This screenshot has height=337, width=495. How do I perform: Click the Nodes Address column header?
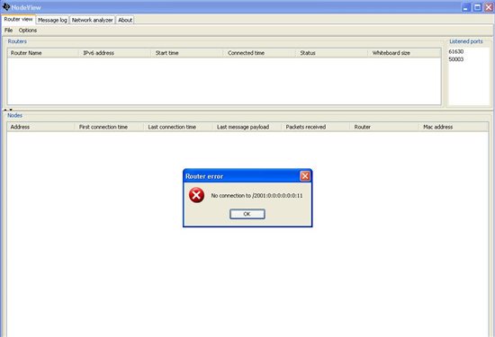coord(41,127)
